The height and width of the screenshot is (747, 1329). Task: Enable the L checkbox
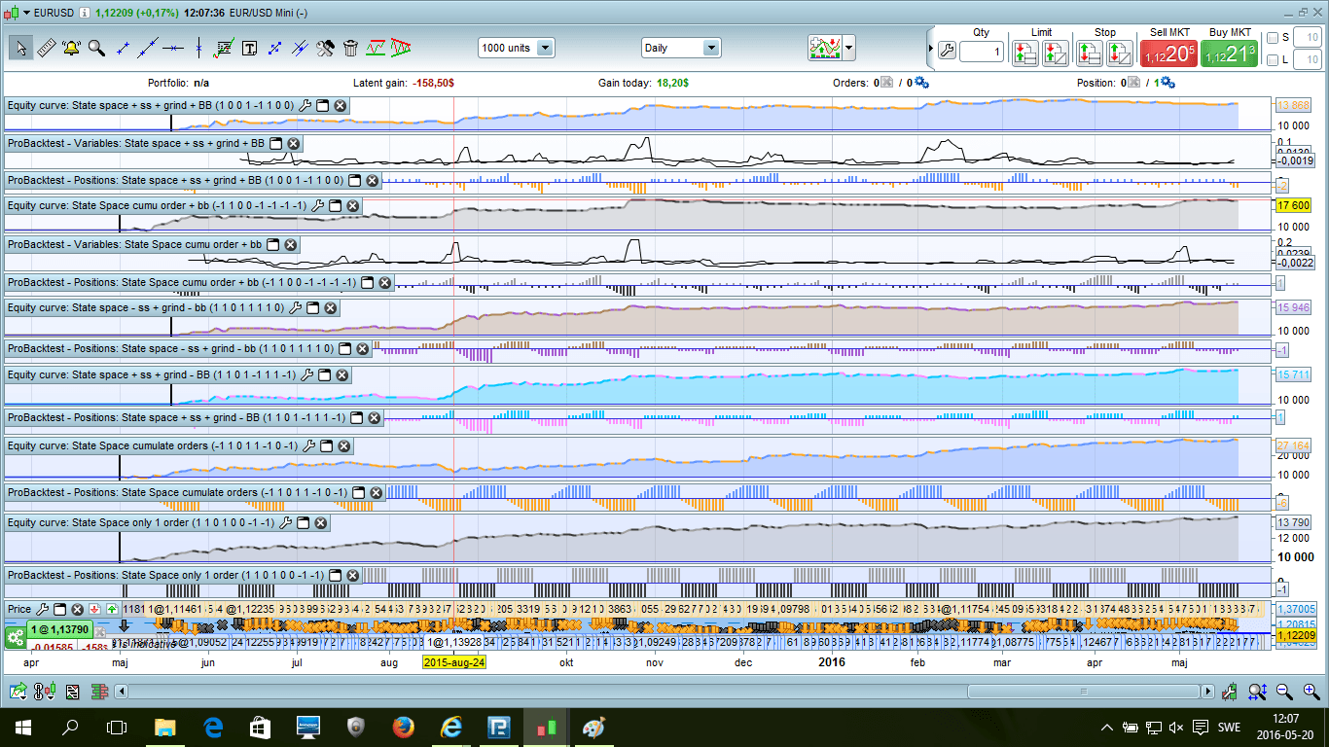tap(1273, 60)
